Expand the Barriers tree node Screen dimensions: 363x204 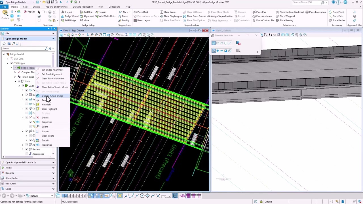[x=23, y=149]
